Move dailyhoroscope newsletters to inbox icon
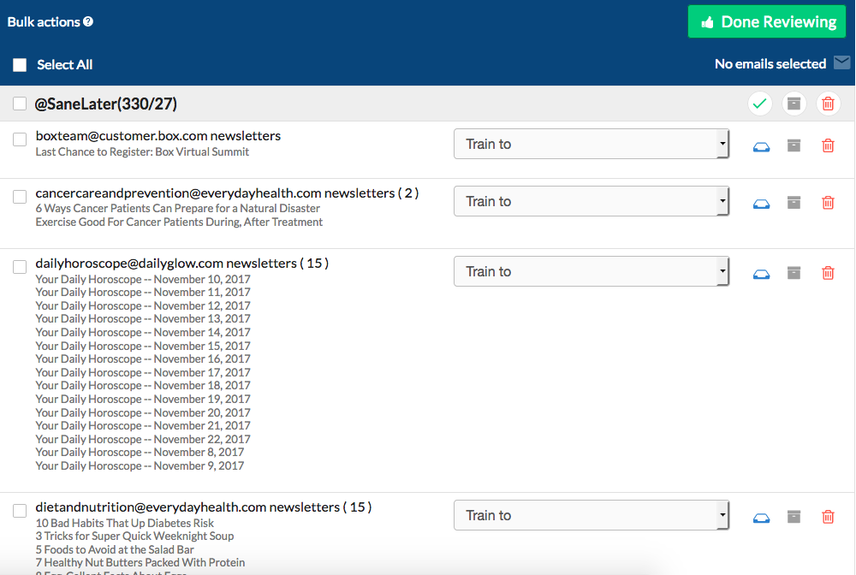 (x=761, y=273)
